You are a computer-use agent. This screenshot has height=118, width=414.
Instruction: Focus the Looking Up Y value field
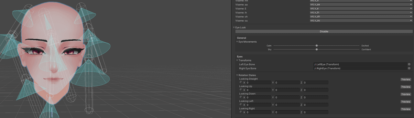point(287,90)
